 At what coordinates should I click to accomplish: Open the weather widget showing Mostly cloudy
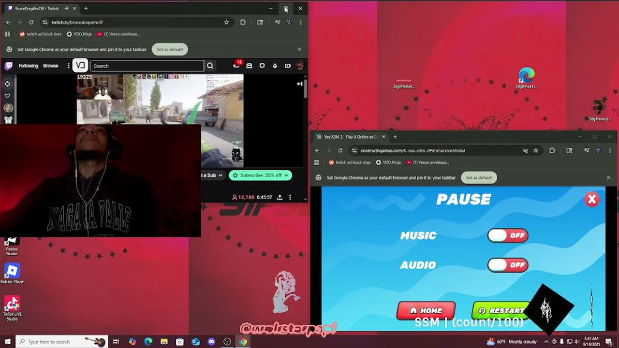tap(512, 342)
